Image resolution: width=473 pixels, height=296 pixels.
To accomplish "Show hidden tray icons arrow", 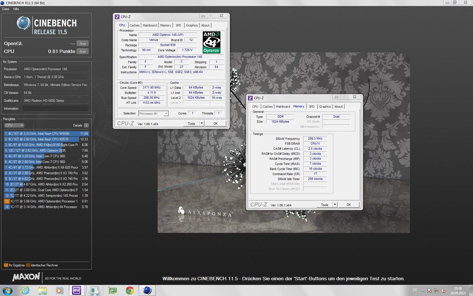I will 423,291.
